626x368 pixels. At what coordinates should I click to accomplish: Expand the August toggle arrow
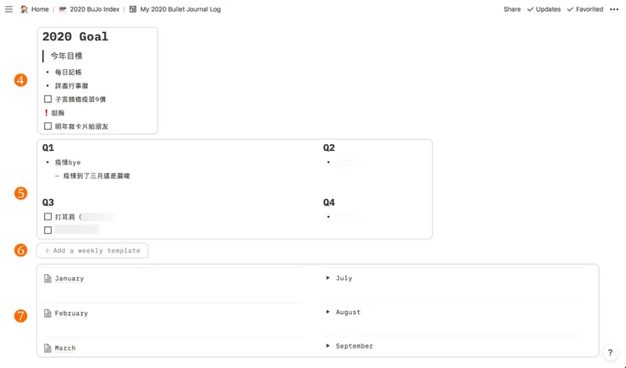[x=328, y=312]
